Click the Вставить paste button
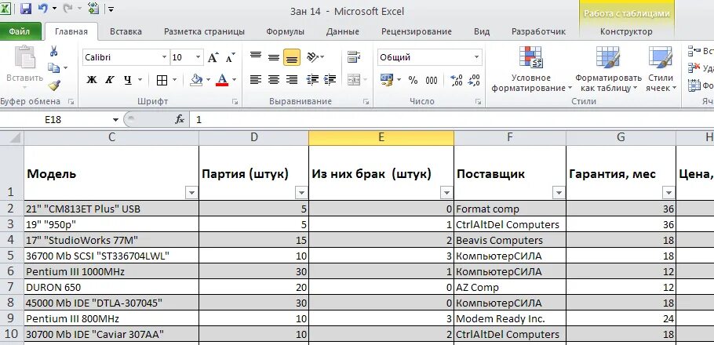This screenshot has height=345, width=714. [x=24, y=67]
